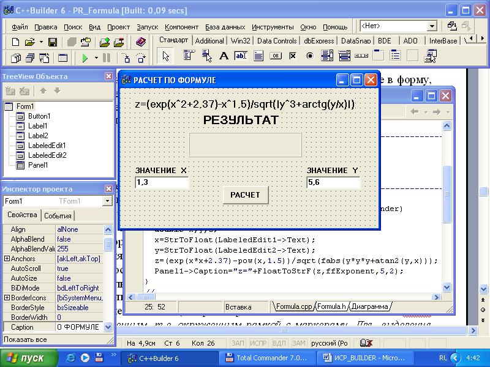
Task: Open help contents book icon
Action: [141, 42]
